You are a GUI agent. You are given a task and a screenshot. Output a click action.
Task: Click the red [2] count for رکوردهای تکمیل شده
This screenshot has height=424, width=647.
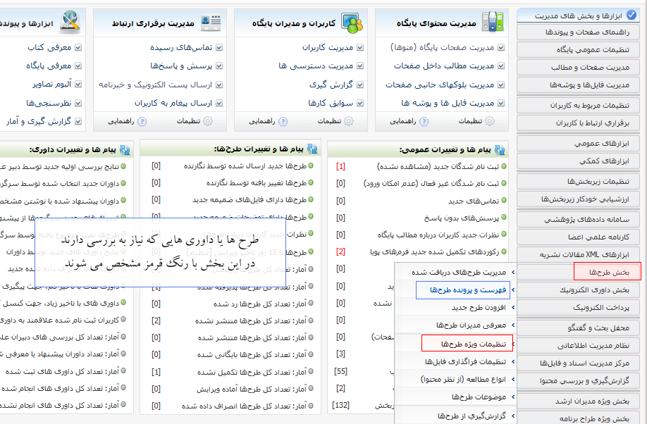pos(340,251)
